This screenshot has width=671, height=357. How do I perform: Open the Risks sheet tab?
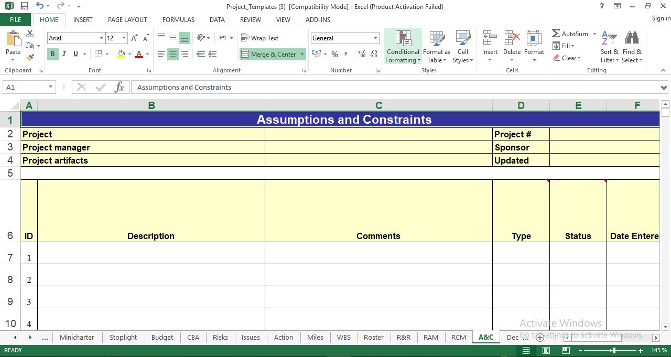(x=220, y=337)
